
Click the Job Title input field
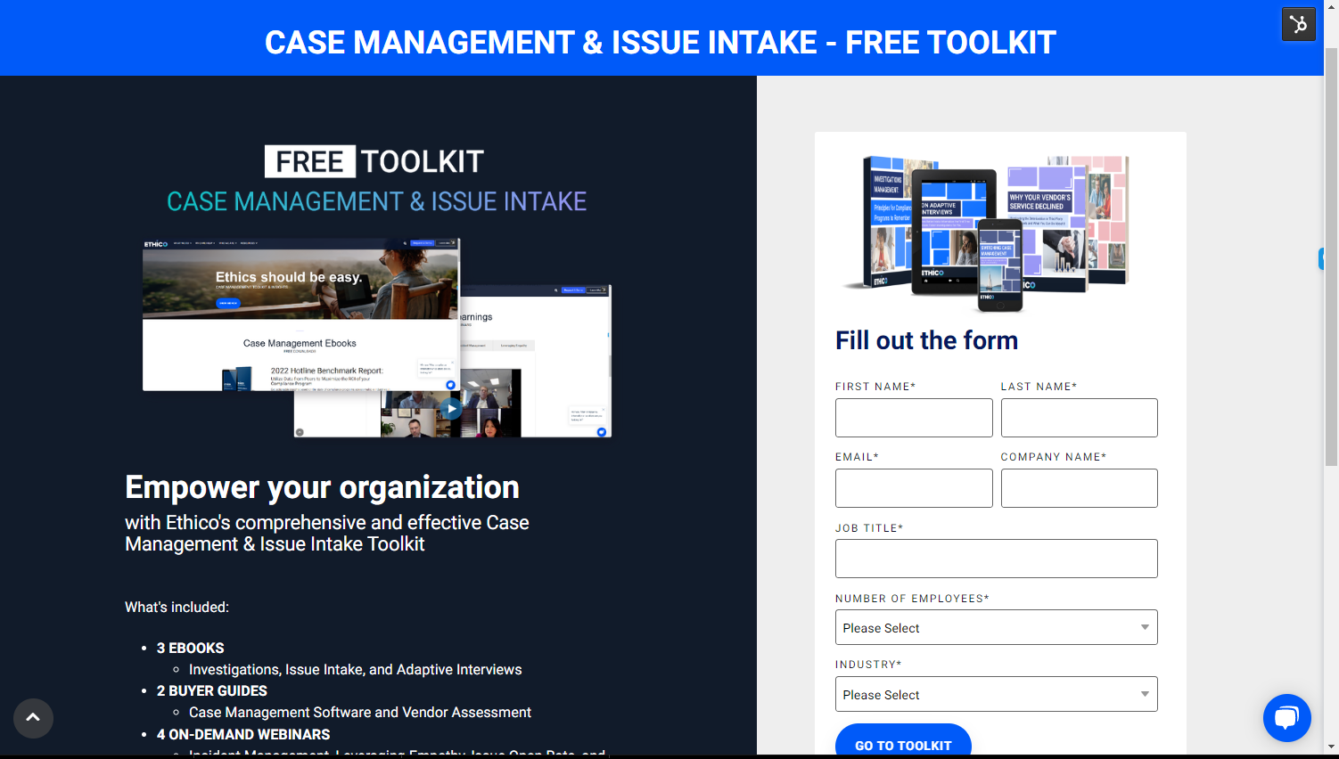996,558
